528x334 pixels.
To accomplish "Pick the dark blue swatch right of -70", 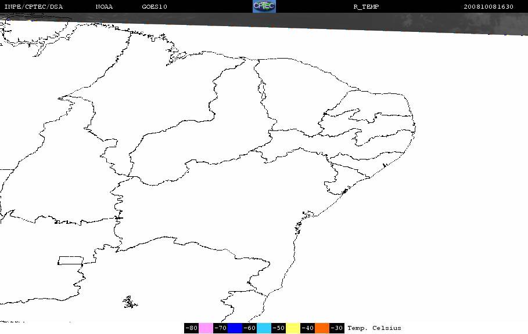I will (x=235, y=328).
